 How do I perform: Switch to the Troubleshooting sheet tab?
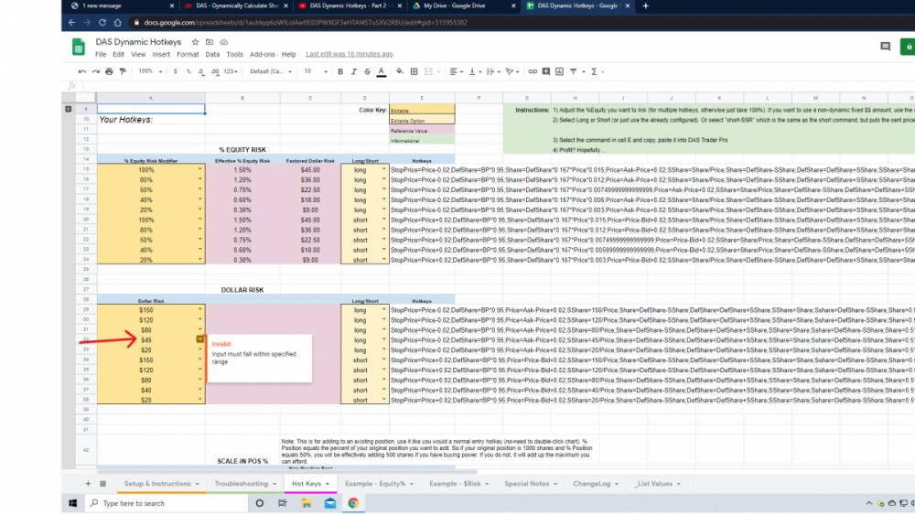(x=242, y=483)
